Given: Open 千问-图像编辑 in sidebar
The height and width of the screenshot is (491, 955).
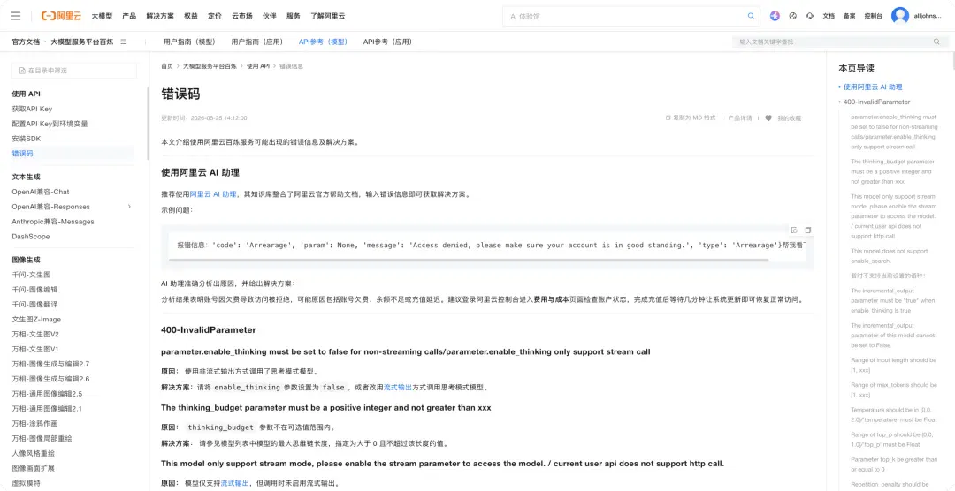Looking at the screenshot, I should pos(34,289).
